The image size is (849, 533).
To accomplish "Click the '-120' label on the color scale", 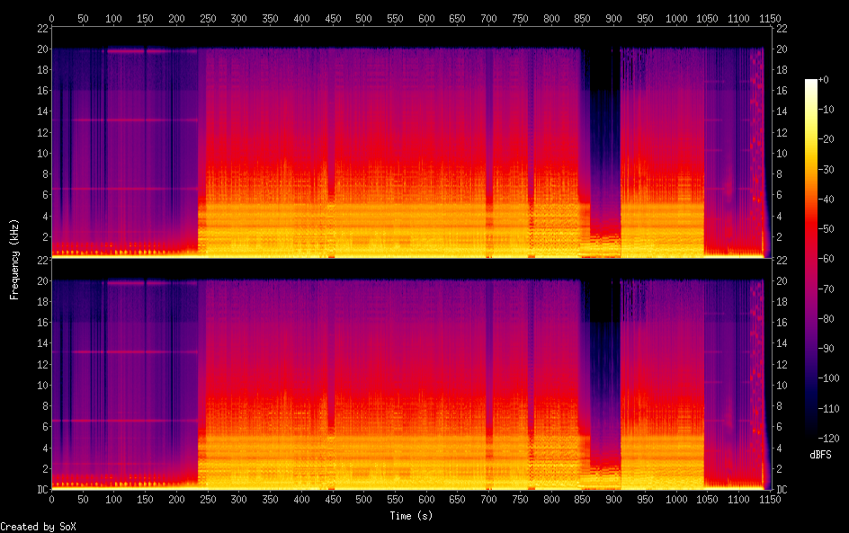I will pyautogui.click(x=828, y=438).
